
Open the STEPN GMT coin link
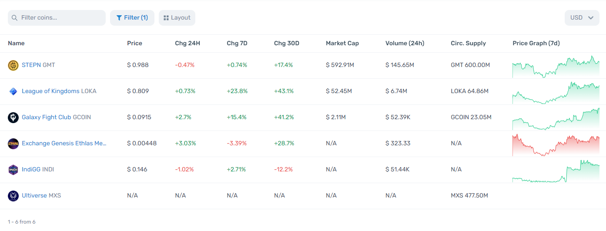point(38,65)
